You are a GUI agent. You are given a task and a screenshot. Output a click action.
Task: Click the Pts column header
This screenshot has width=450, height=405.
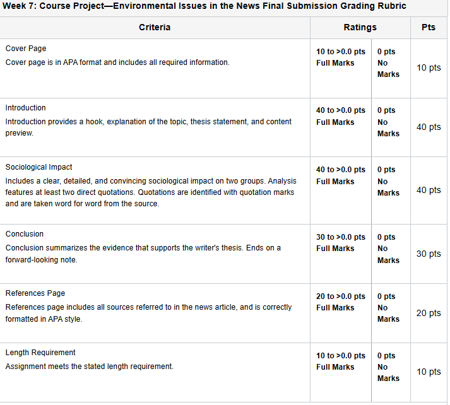(x=429, y=28)
